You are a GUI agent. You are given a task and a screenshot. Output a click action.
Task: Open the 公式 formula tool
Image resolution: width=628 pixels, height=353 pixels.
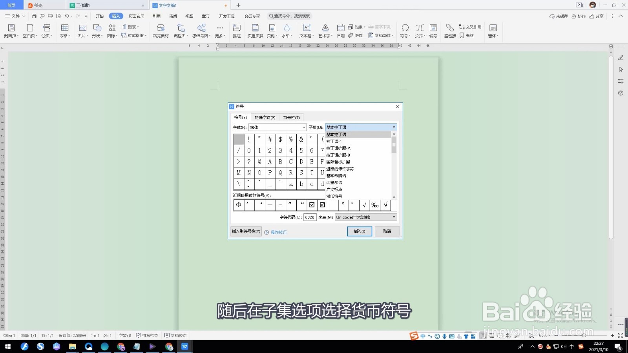(x=420, y=31)
